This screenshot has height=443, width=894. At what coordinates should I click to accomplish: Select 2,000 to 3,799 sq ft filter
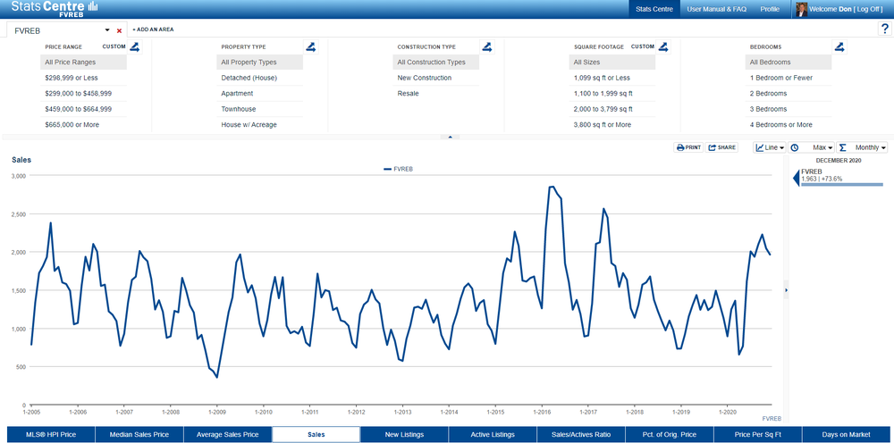[x=612, y=109]
